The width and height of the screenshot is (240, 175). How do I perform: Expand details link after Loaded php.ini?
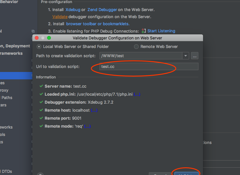137,94
